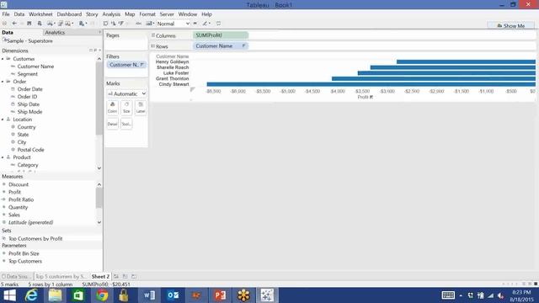This screenshot has width=539, height=303.
Task: Click the Fix axes pin icon
Action: coord(195,24)
